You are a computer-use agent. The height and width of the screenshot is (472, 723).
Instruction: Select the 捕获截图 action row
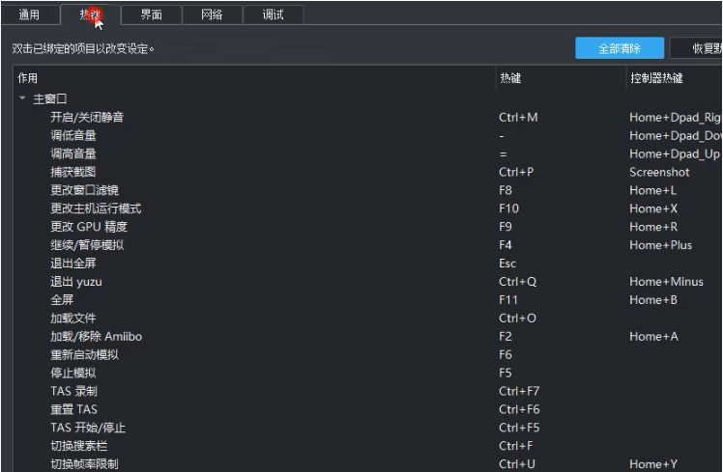(73, 172)
